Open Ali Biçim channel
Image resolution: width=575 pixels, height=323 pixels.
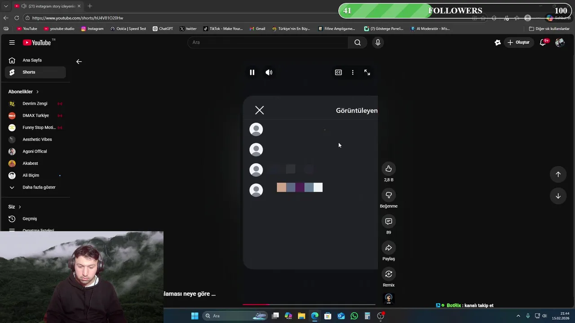(x=35, y=175)
